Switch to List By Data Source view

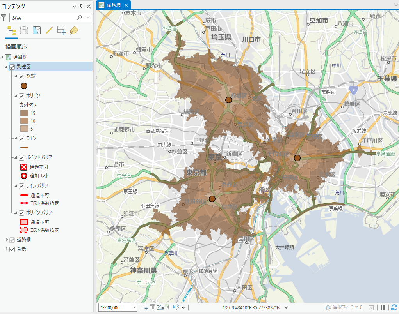[x=24, y=30]
